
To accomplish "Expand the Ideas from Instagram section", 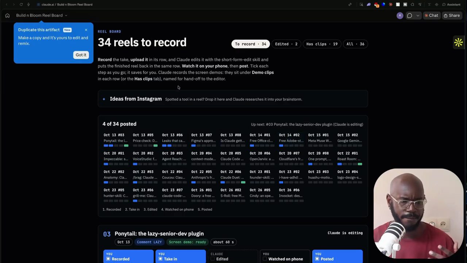I will pos(233,99).
